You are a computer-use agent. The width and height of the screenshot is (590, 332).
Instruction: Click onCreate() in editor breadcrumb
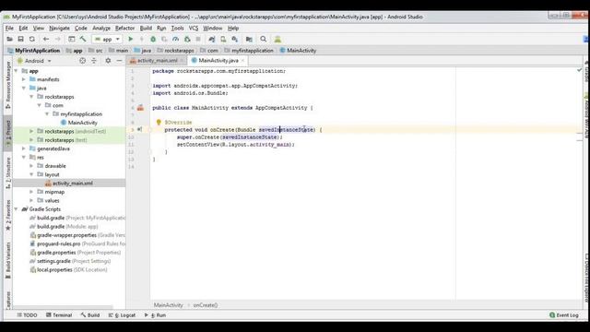click(206, 305)
